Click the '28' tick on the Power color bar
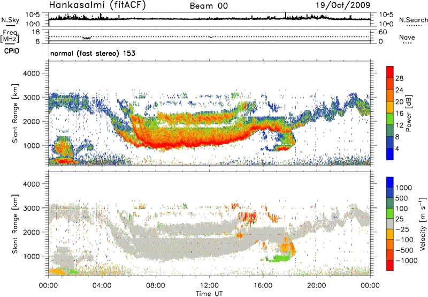Image resolution: width=428 pixels, height=297 pixels. point(399,78)
